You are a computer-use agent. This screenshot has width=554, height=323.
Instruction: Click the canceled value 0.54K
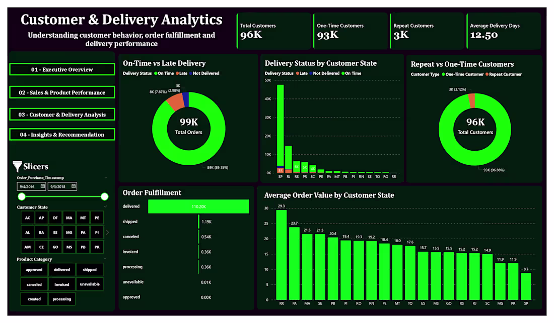pyautogui.click(x=206, y=237)
